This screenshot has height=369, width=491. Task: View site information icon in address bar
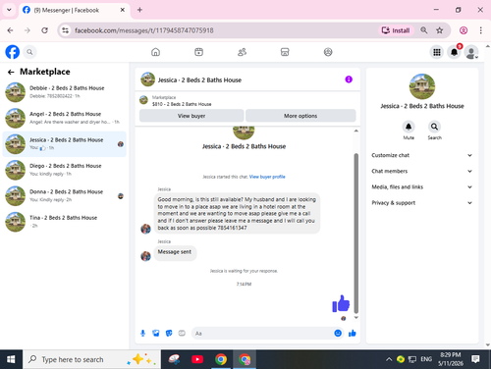point(66,30)
